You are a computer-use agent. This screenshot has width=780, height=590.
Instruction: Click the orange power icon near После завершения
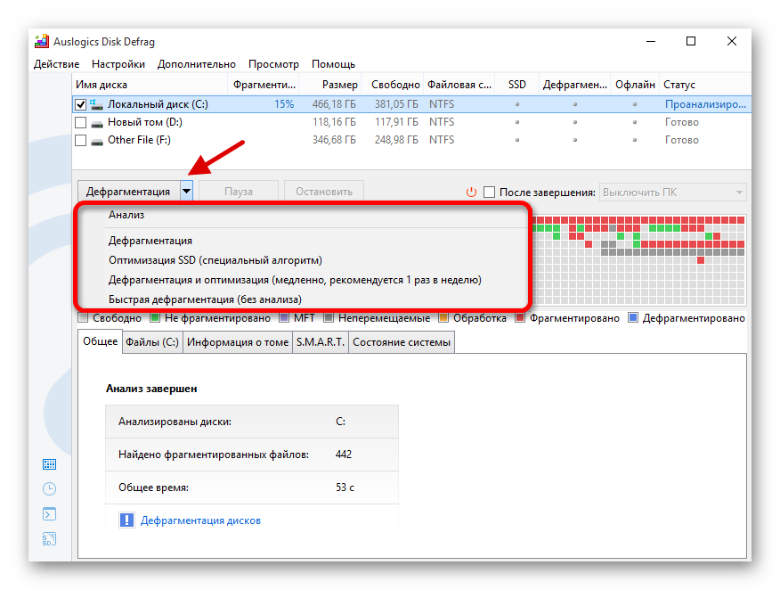(x=472, y=192)
